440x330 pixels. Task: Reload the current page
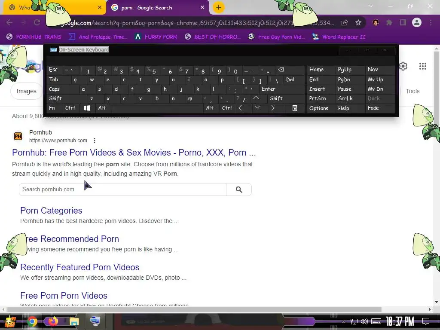tap(37, 22)
